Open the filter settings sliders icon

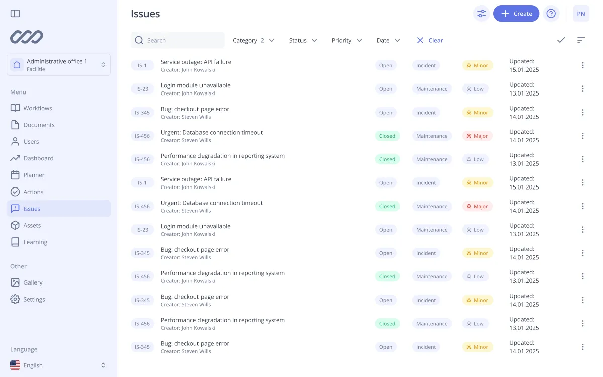(x=481, y=14)
